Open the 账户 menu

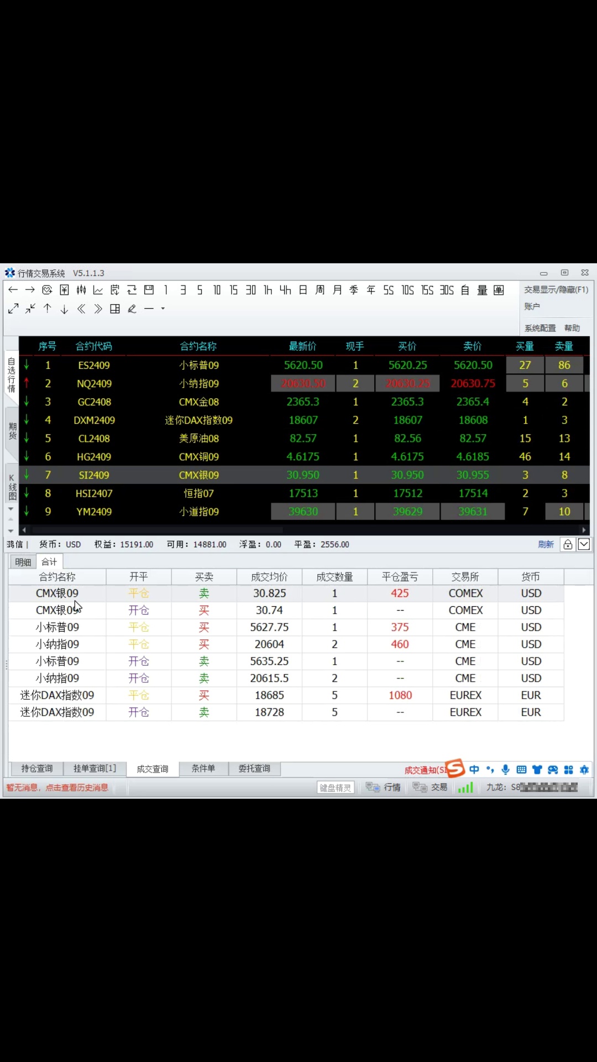tap(532, 306)
